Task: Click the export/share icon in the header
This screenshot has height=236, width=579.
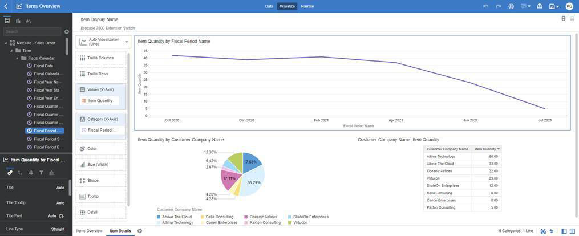Action: 540,6
